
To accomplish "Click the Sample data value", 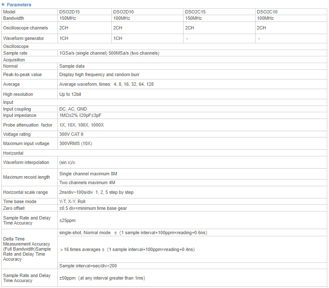I will tap(72, 66).
